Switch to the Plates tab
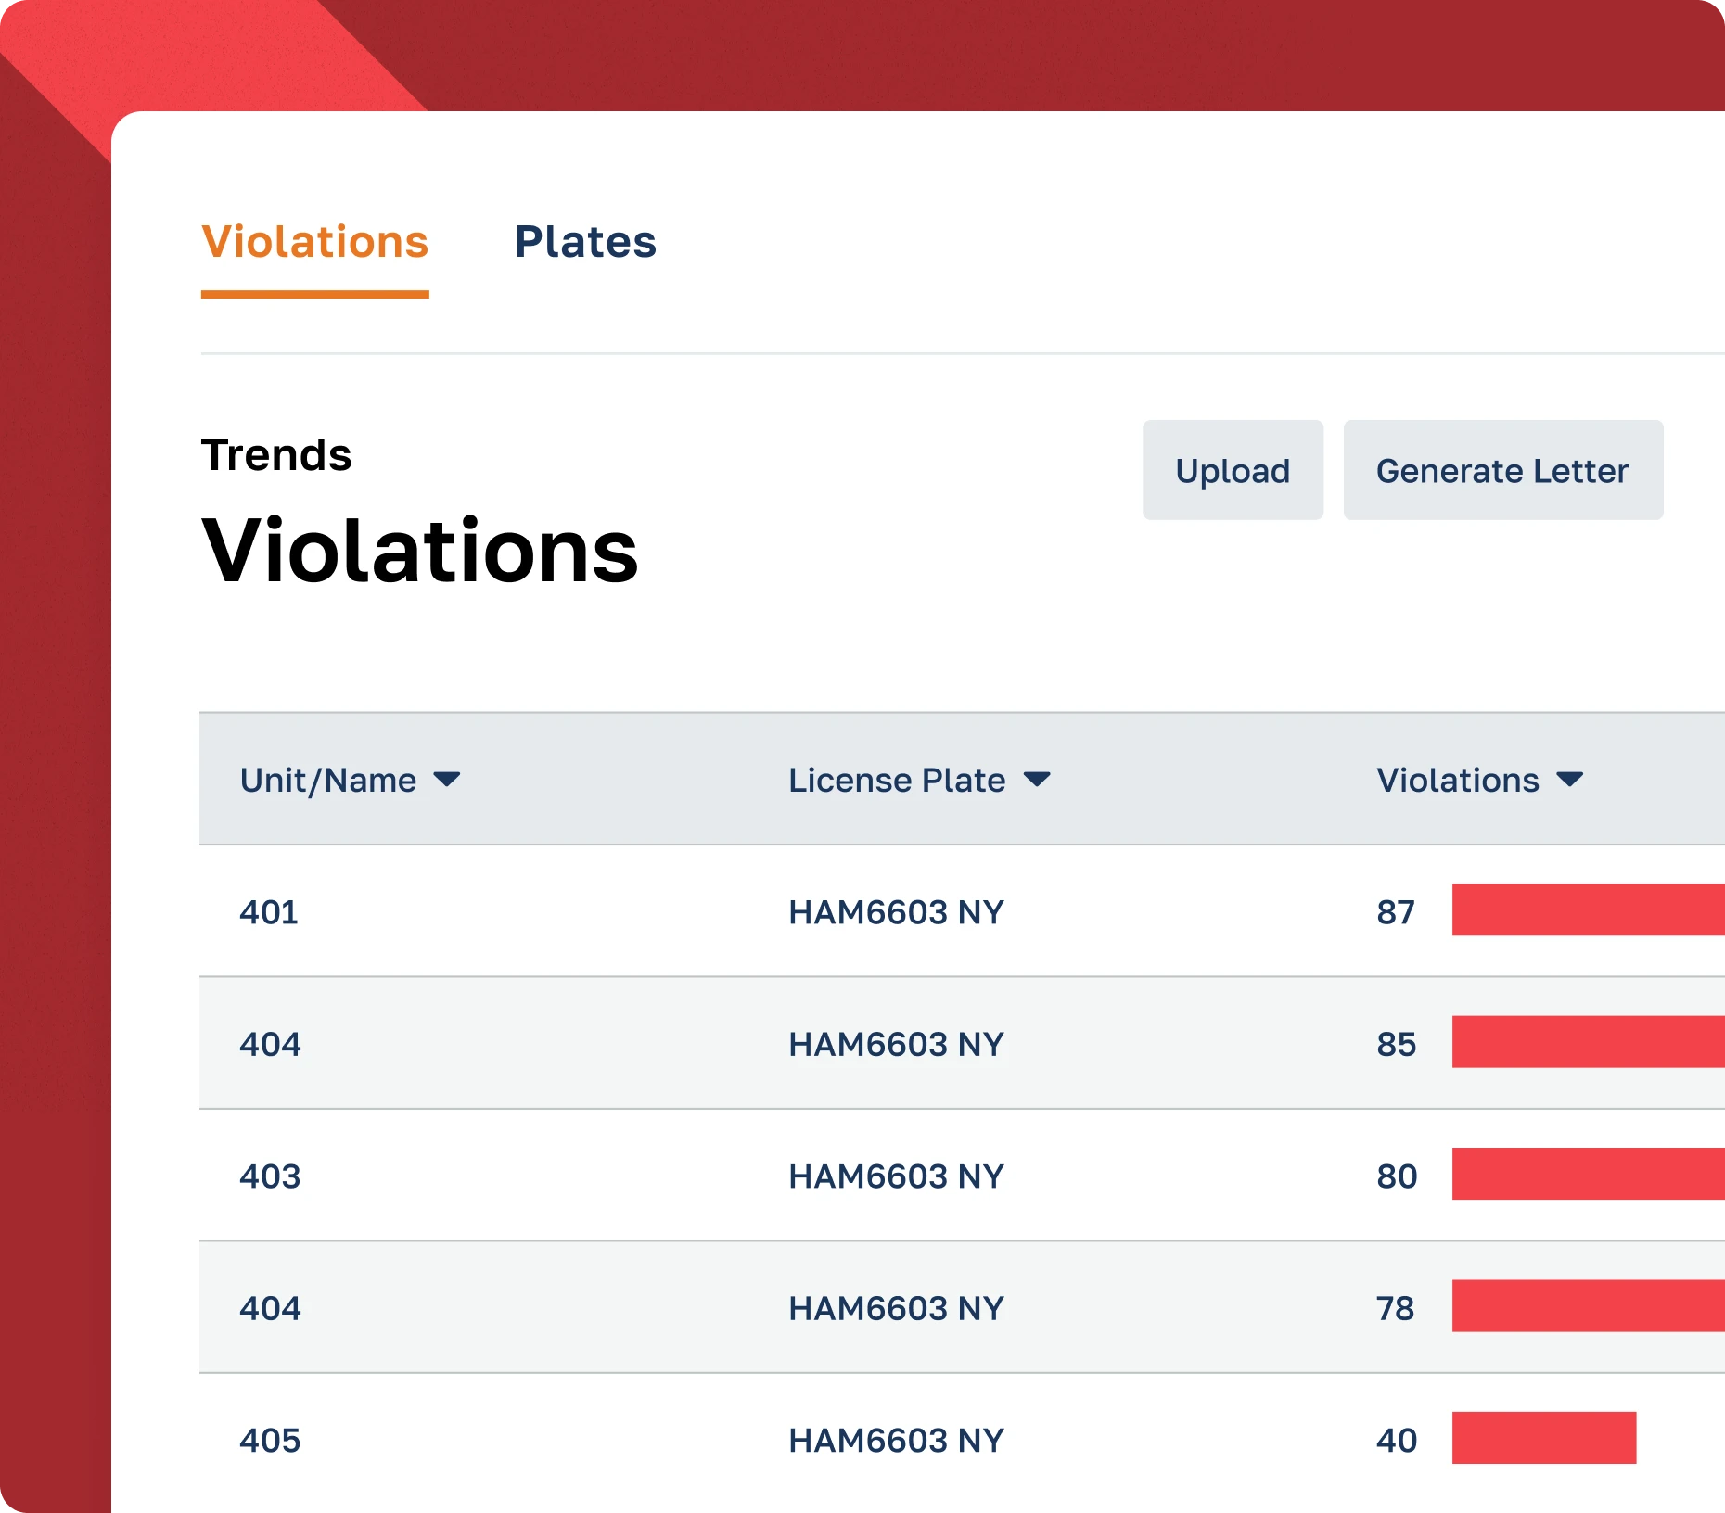Screen dimensions: 1725x1513 tap(586, 242)
